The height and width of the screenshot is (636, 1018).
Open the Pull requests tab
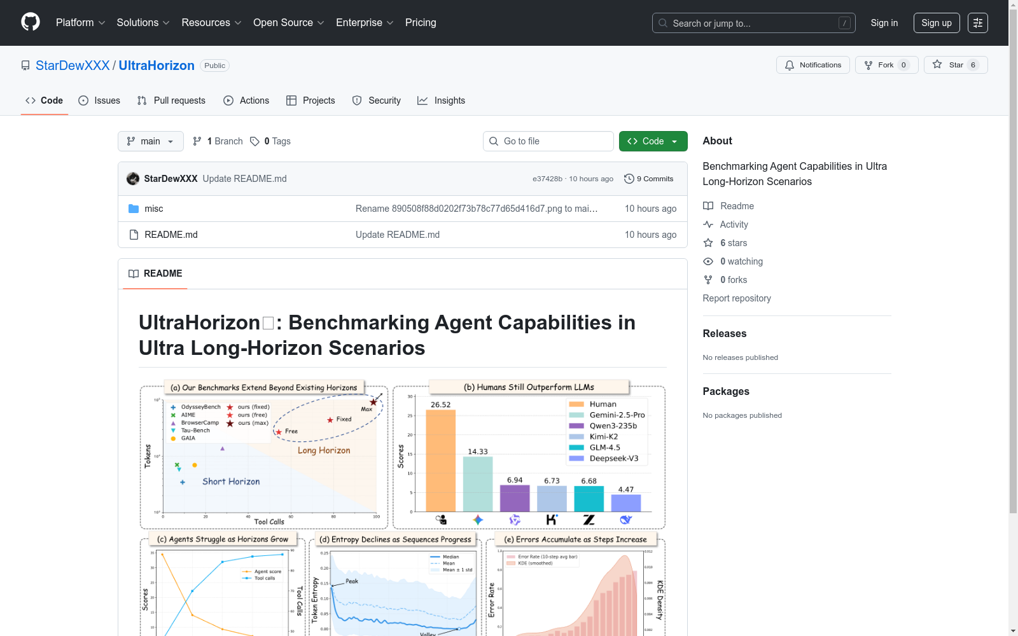(171, 100)
